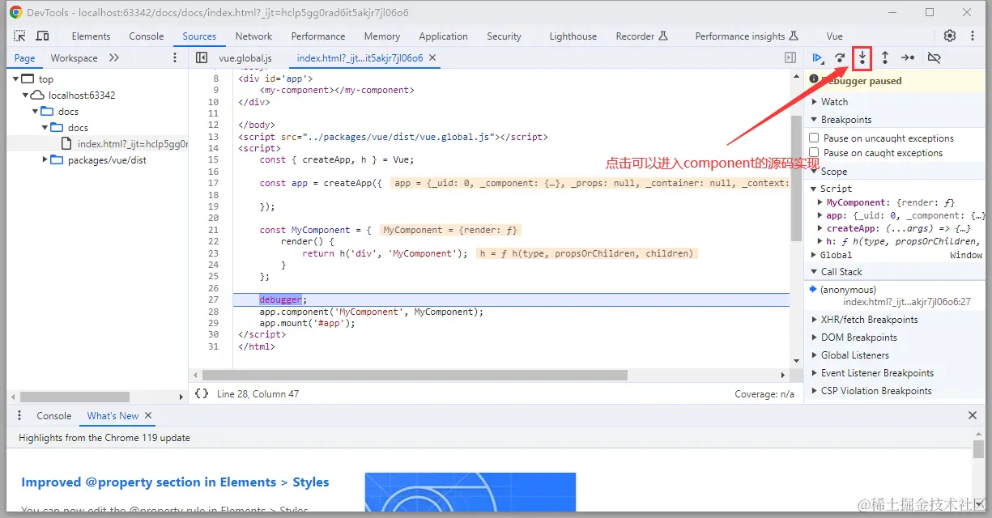The height and width of the screenshot is (518, 992).
Task: Click the editor horizontal scrollbar
Action: pos(415,376)
